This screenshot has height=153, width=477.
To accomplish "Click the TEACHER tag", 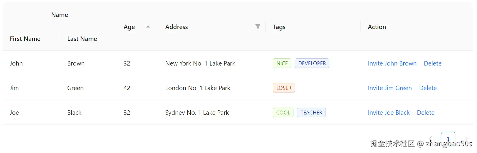I will (x=311, y=113).
